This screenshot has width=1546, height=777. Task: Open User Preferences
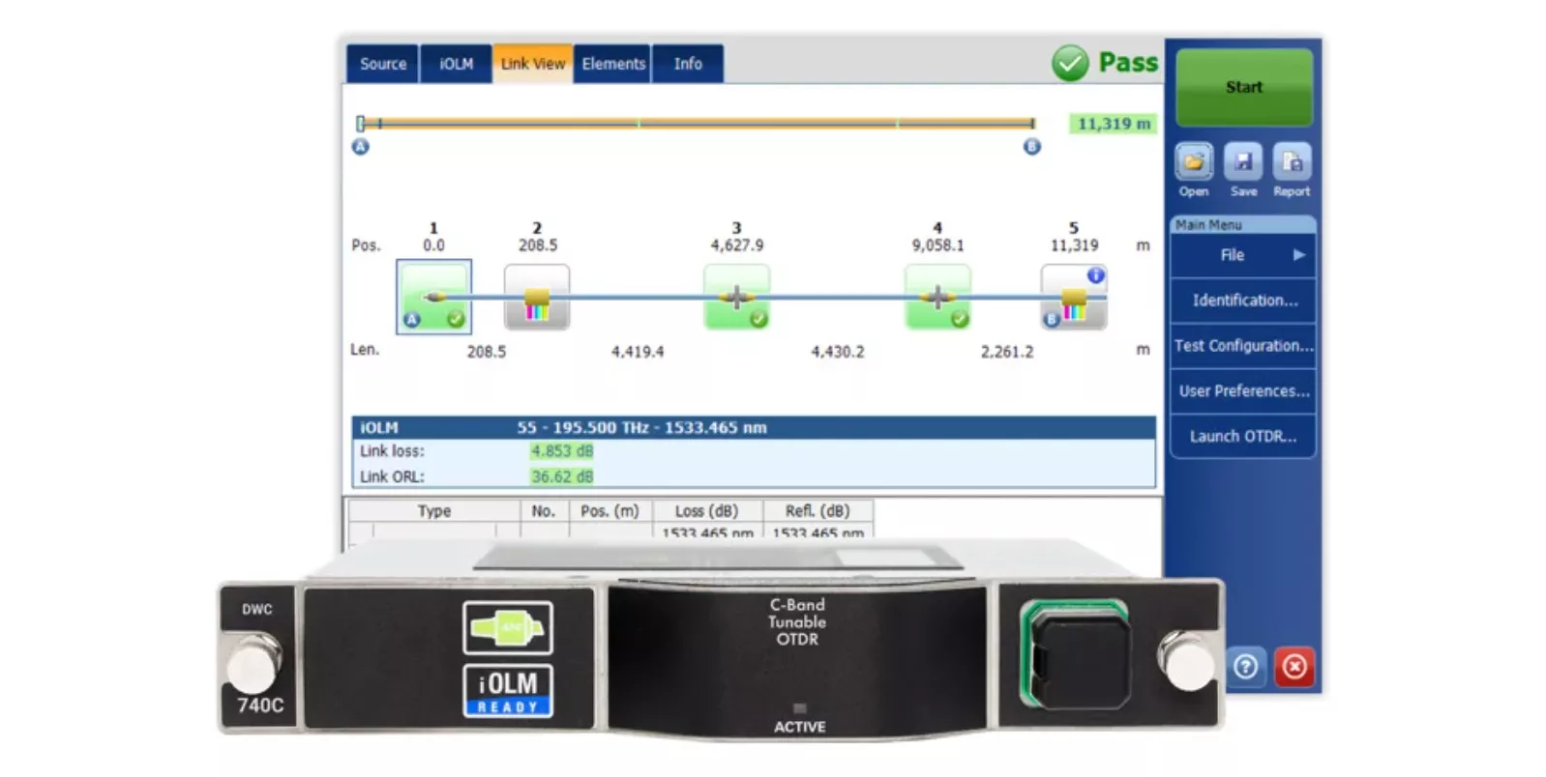click(1243, 391)
